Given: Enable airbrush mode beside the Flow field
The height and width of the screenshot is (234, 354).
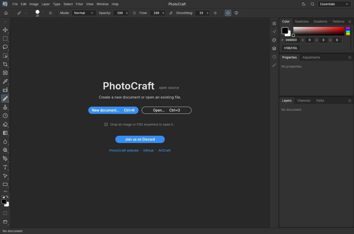Looking at the screenshot, I should 171,13.
